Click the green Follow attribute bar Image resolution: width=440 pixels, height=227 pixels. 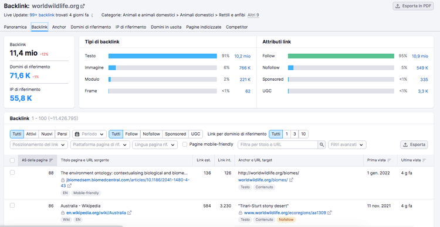[x=341, y=56]
